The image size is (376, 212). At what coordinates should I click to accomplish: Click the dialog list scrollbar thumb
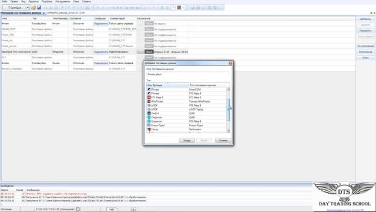point(228,110)
